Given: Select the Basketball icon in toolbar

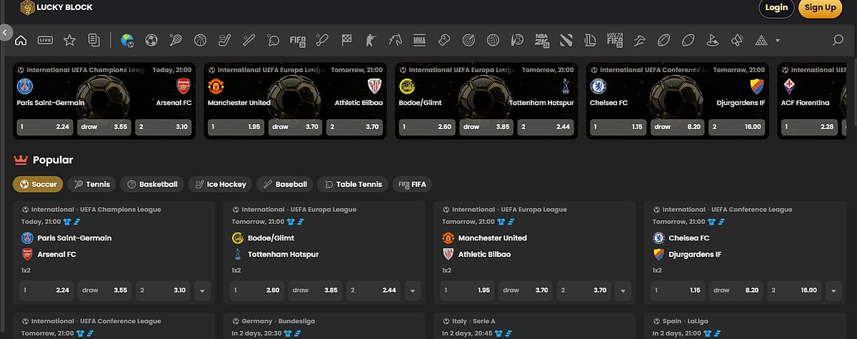Looking at the screenshot, I should (x=200, y=41).
